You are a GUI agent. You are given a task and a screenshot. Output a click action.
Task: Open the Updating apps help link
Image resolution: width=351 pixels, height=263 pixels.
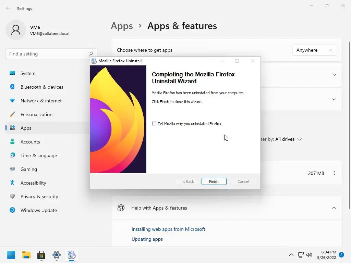147,239
